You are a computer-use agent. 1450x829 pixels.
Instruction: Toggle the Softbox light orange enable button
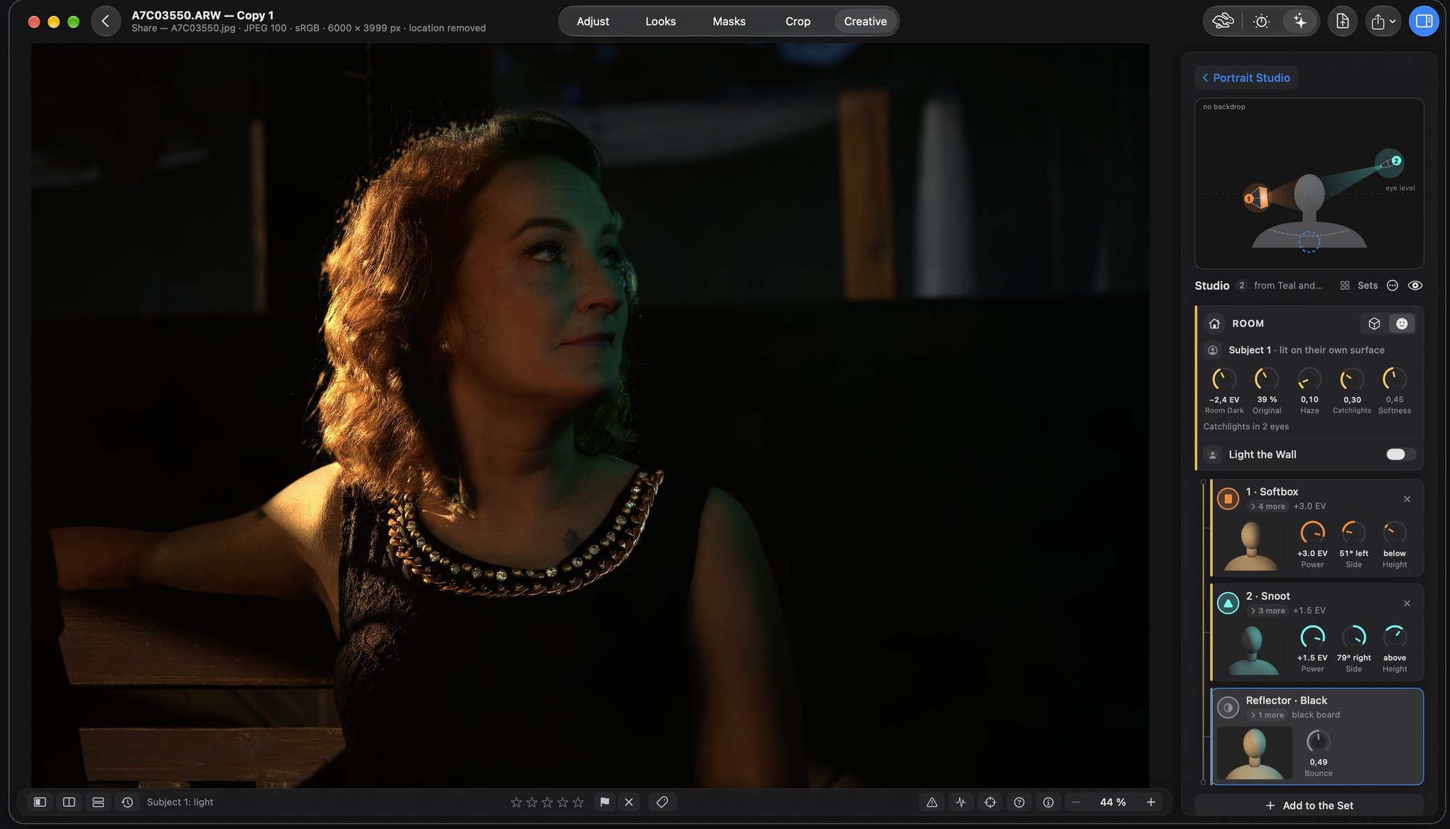pyautogui.click(x=1228, y=499)
